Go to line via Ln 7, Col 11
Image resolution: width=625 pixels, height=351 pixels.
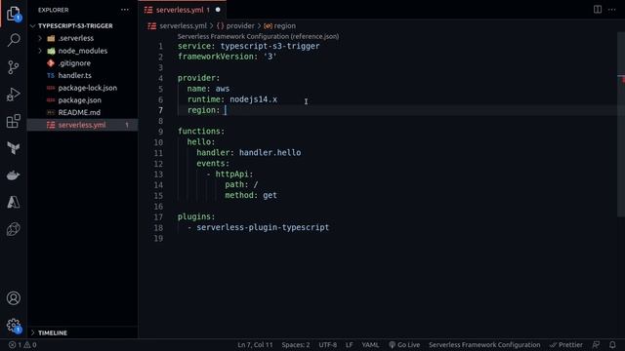click(255, 344)
